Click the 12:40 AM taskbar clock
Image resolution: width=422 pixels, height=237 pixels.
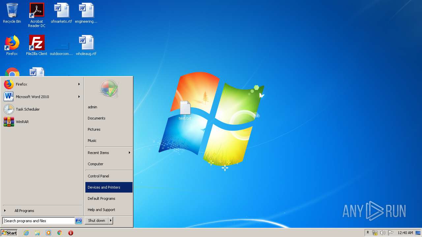pyautogui.click(x=405, y=233)
